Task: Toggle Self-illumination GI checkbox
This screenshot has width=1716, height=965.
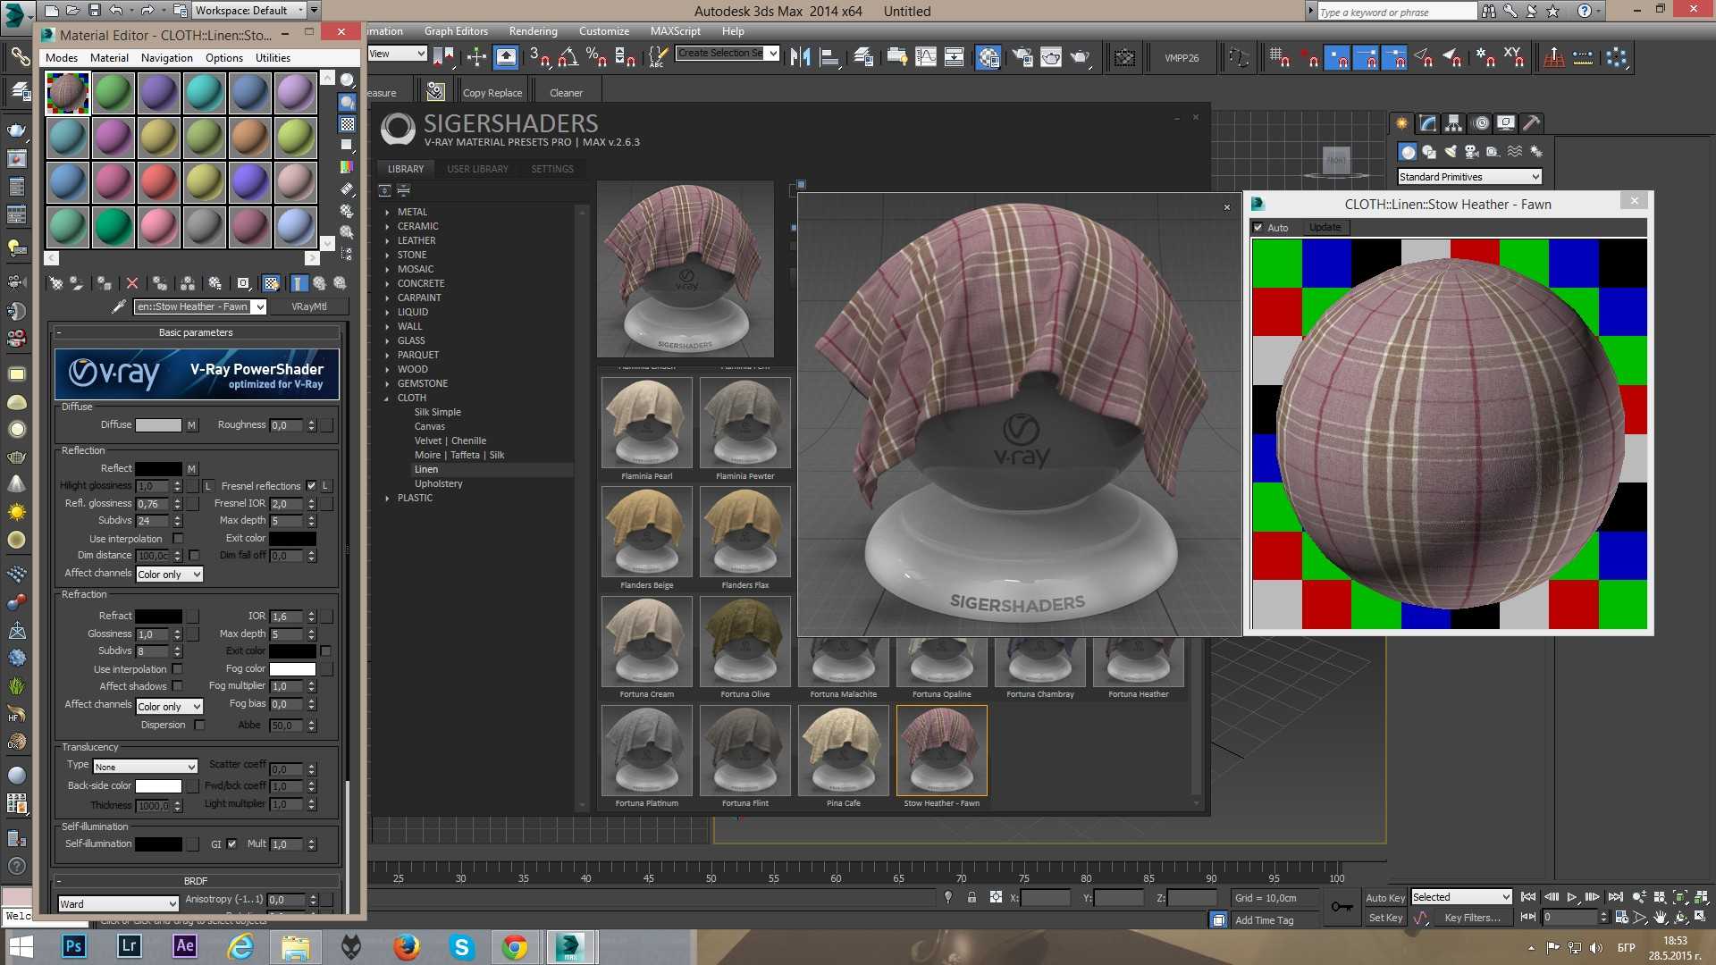Action: tap(232, 844)
